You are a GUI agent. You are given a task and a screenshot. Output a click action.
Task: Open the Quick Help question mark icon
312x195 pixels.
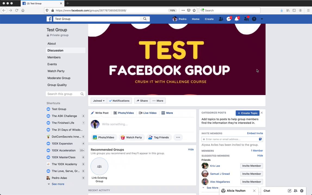[x=254, y=19]
